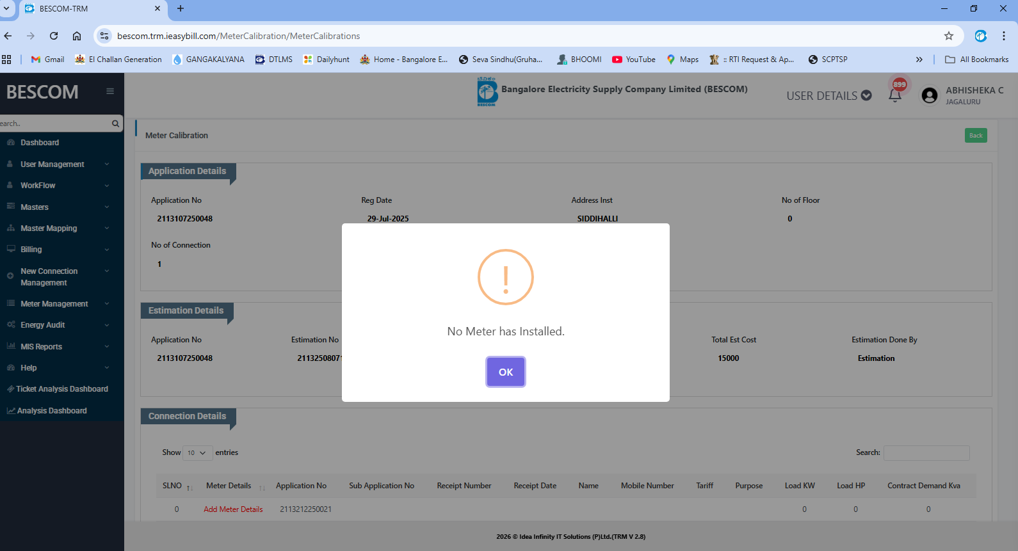Click the notification bell icon
1018x551 pixels.
pos(895,95)
